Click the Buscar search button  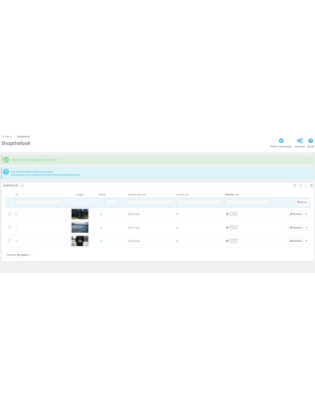click(302, 202)
